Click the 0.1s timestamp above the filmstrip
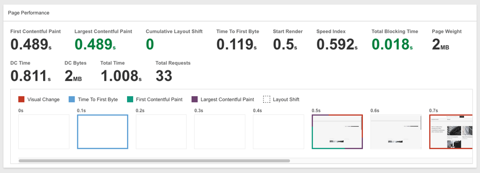 tap(81, 110)
